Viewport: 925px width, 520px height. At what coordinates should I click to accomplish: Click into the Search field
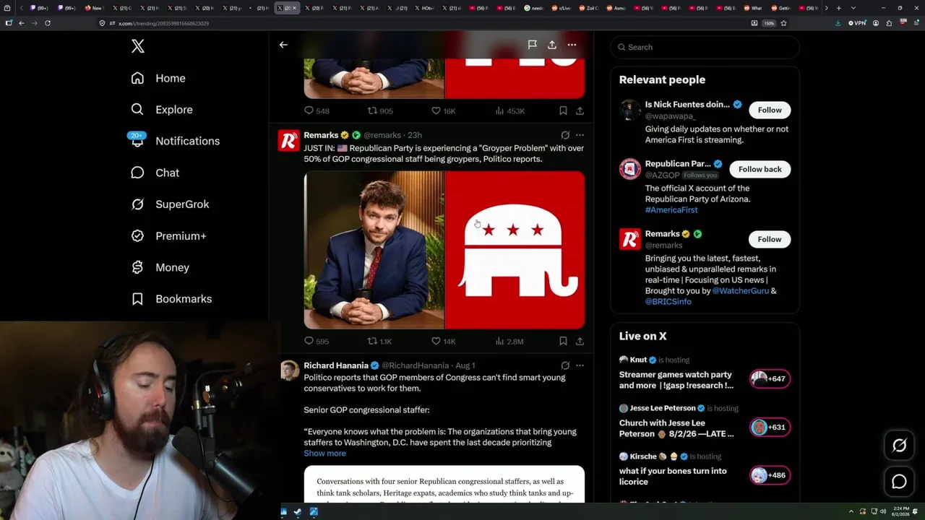click(x=705, y=47)
